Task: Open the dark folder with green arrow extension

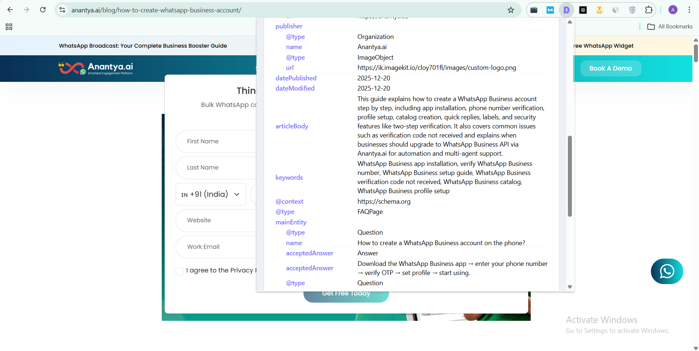Action: point(534,10)
